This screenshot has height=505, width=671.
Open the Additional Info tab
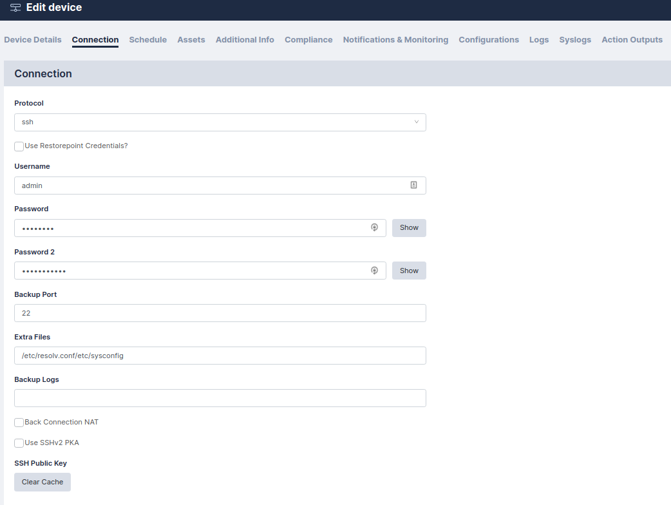245,40
